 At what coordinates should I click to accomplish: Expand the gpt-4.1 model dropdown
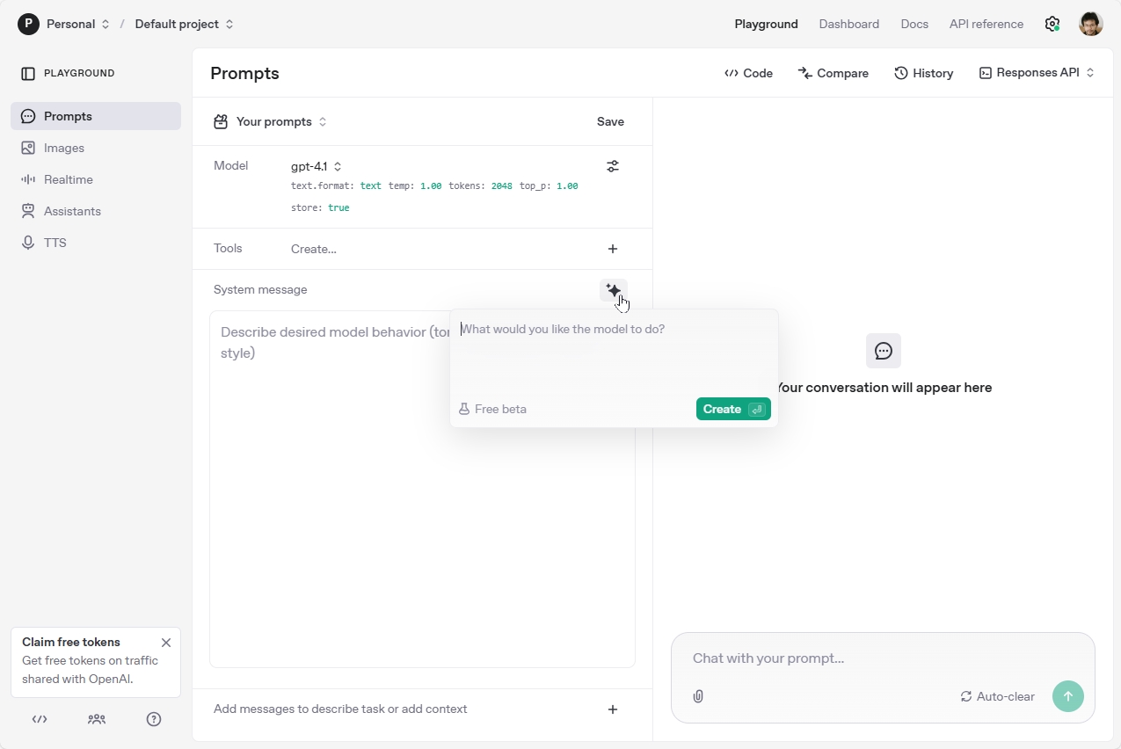tap(317, 166)
